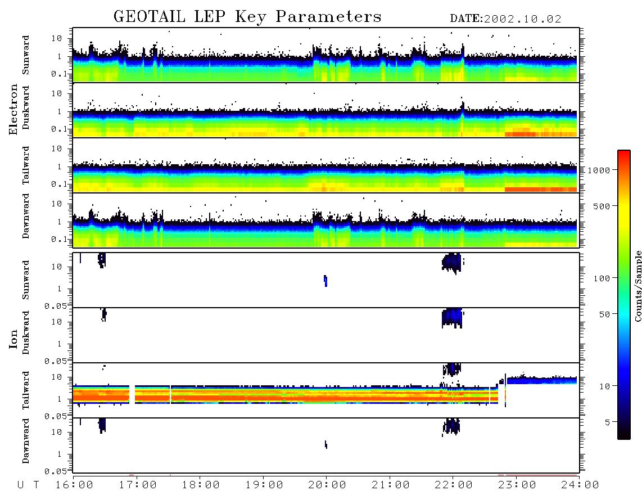This screenshot has height=495, width=642.
Task: Click the 21:00 time tick label
Action: coord(390,485)
